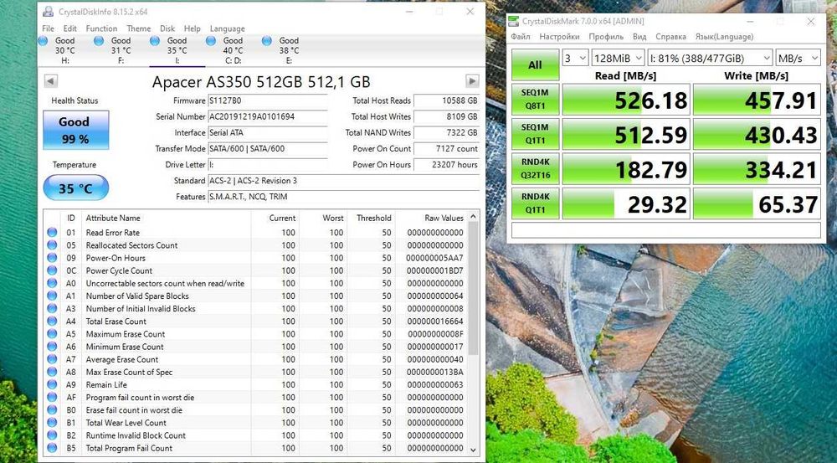Open File menu in CrystalDiskInfo
Viewport: 837px width, 463px height.
coord(48,28)
